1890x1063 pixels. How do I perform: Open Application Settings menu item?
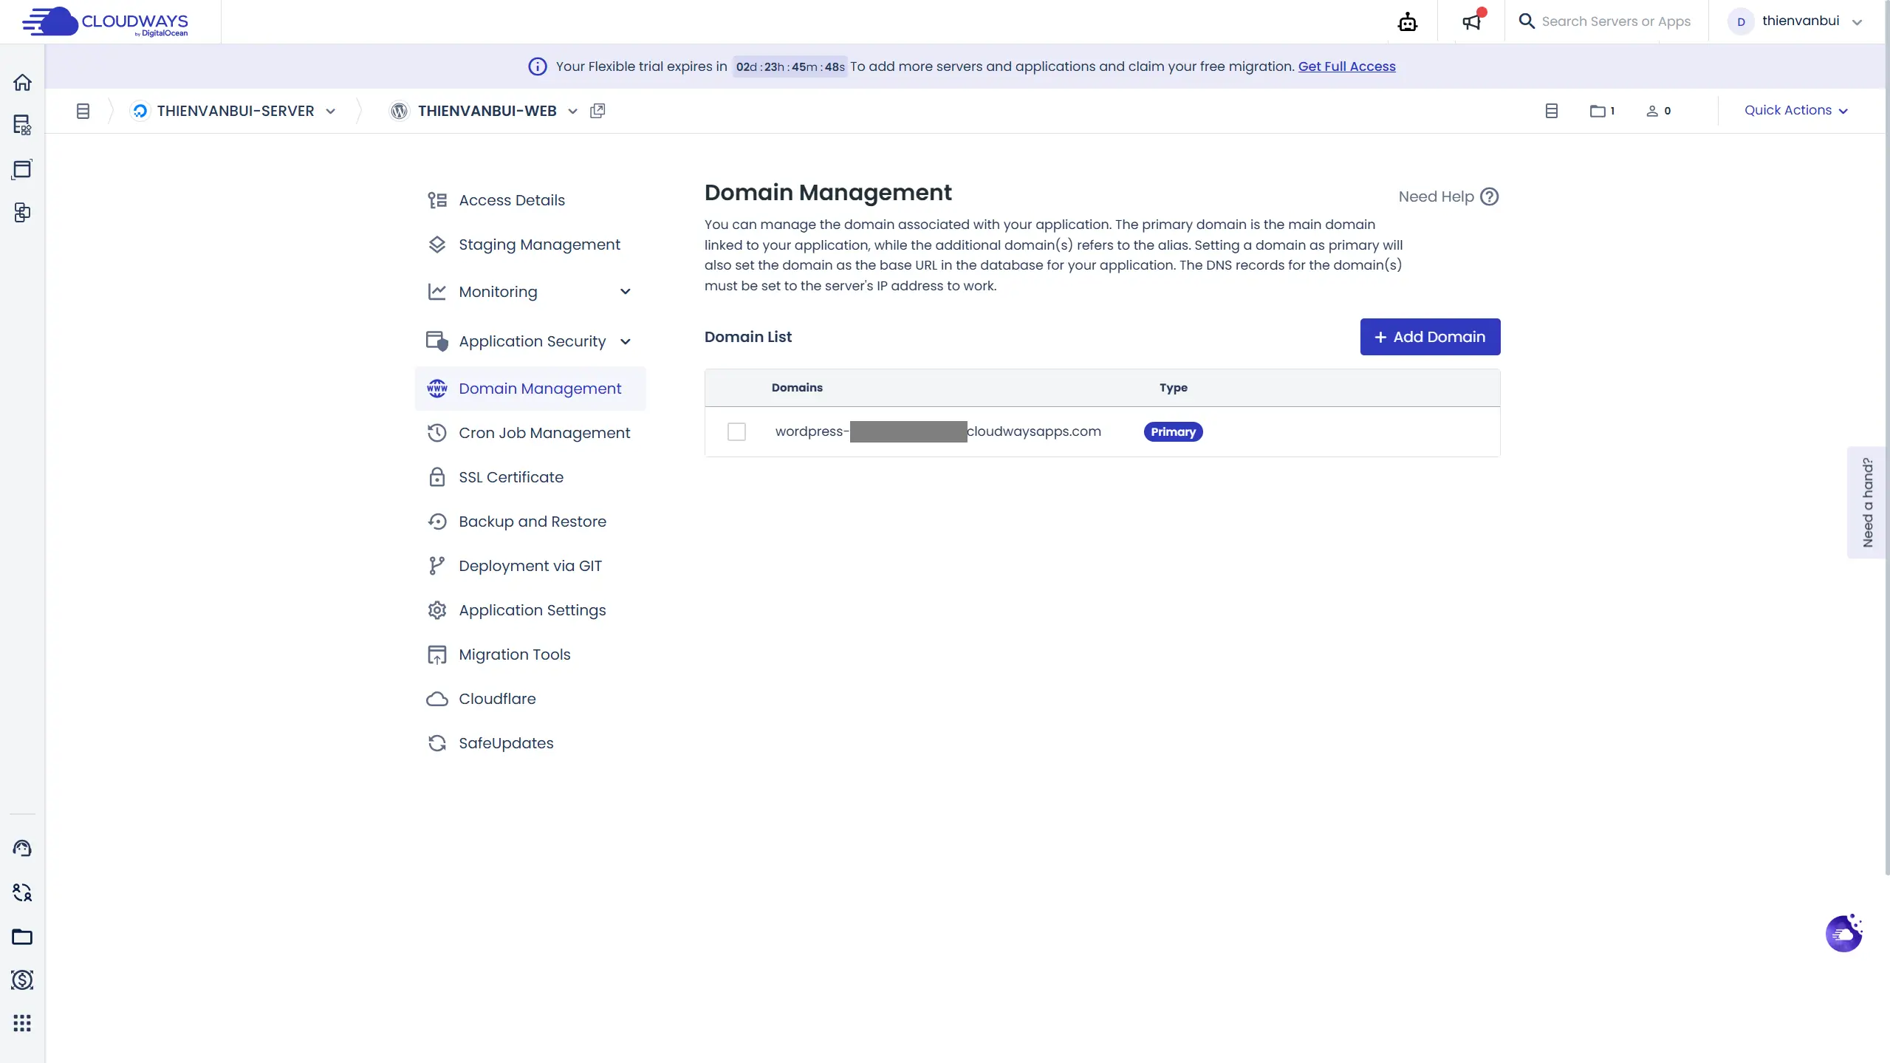[530, 610]
